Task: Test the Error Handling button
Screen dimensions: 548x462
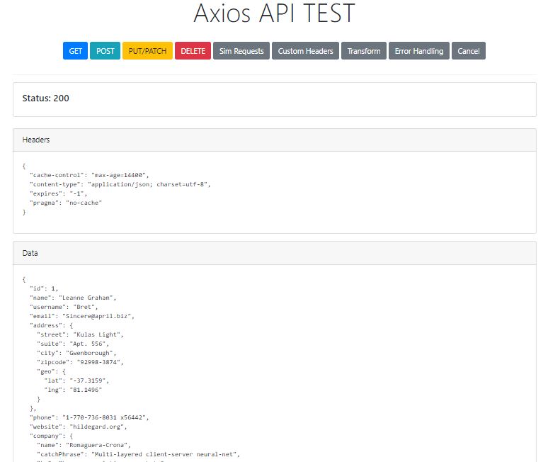Action: (419, 51)
